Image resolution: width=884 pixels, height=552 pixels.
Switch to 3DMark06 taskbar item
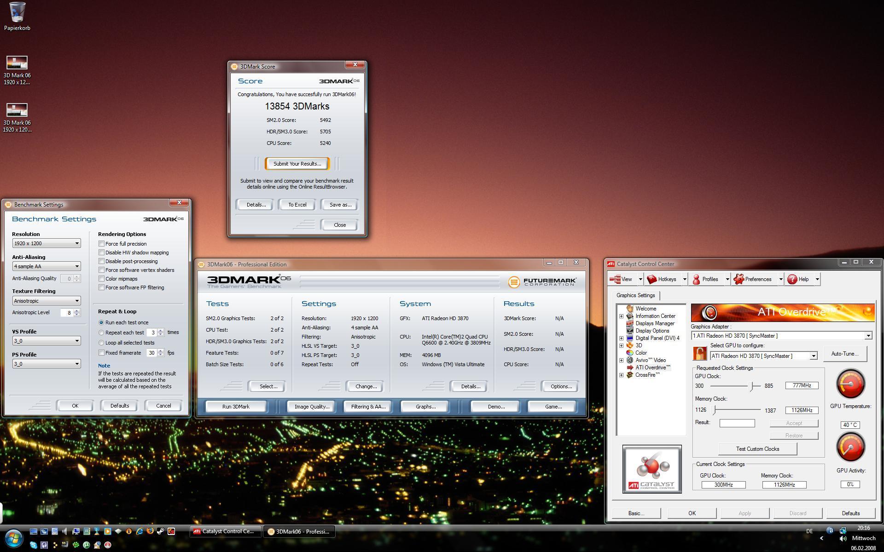pyautogui.click(x=299, y=531)
